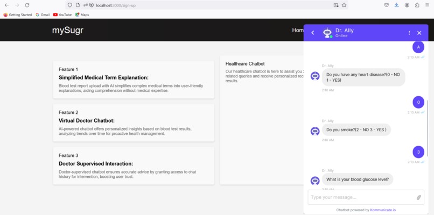434x215 pixels.
Task: Open the Kommunicate.io link
Action: coord(382,210)
